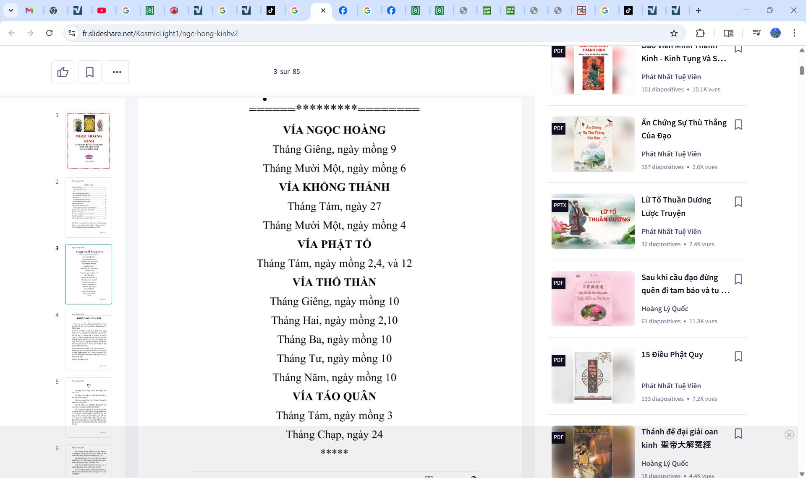Select slide 4 thumbnail
Viewport: 806px width, 478px height.
[x=89, y=340]
